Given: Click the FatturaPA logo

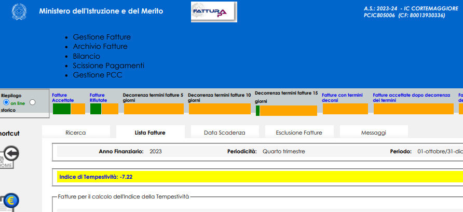Looking at the screenshot, I should click(214, 11).
